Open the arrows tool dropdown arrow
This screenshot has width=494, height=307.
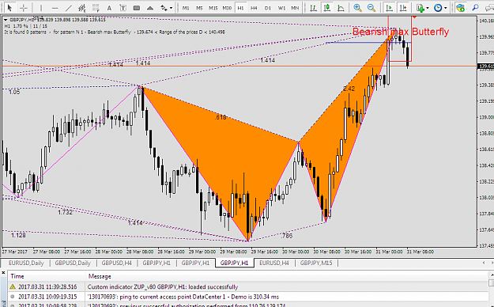point(171,8)
